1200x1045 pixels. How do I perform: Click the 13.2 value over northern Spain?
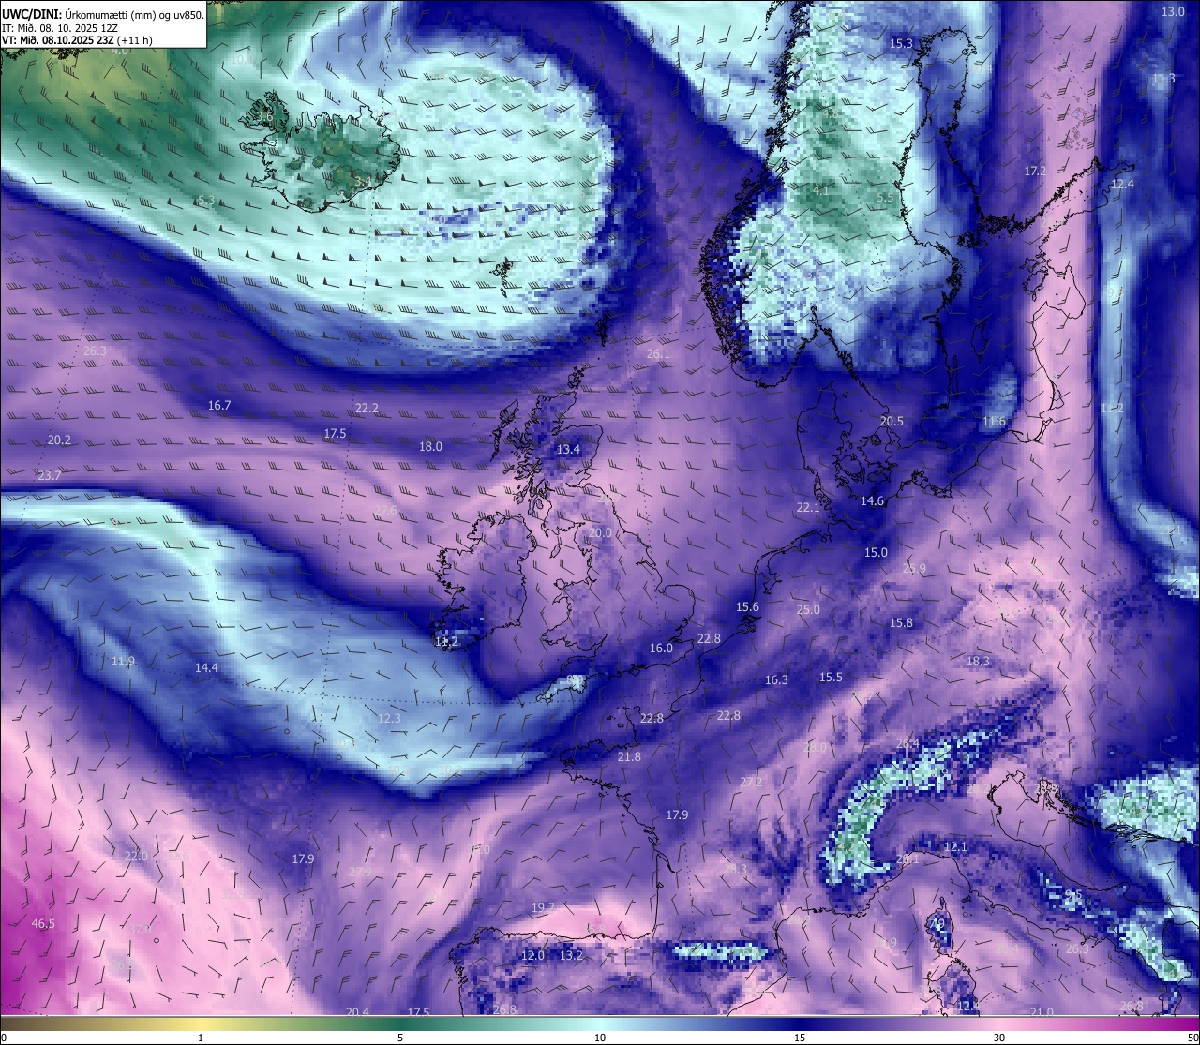(x=571, y=956)
